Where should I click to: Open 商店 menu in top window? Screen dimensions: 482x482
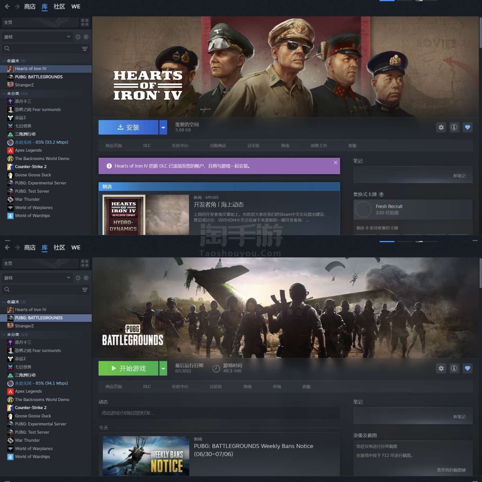click(x=30, y=6)
